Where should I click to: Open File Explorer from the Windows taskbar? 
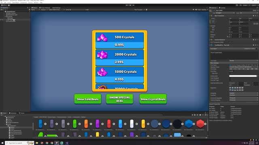pos(37,143)
